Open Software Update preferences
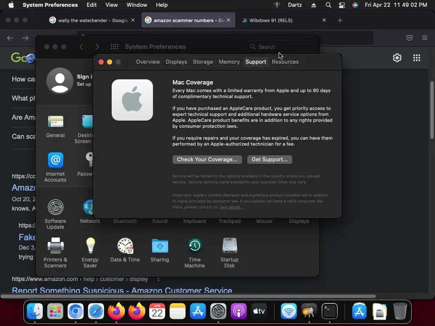Viewport: 435px width, 326px height. pyautogui.click(x=55, y=214)
